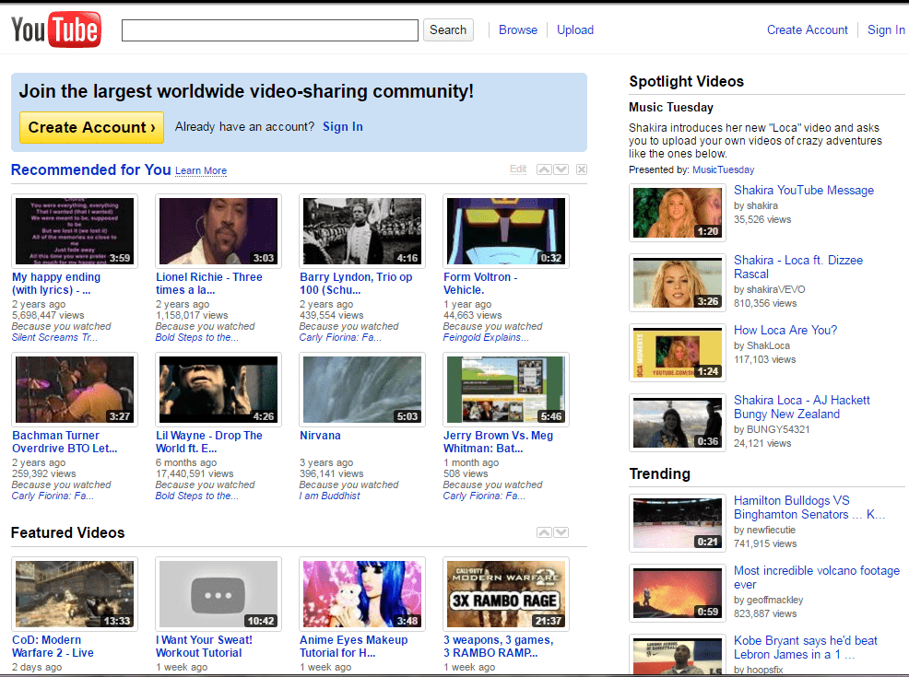Click Lil Wayne - Drop The World title
909x677 pixels.
point(209,442)
